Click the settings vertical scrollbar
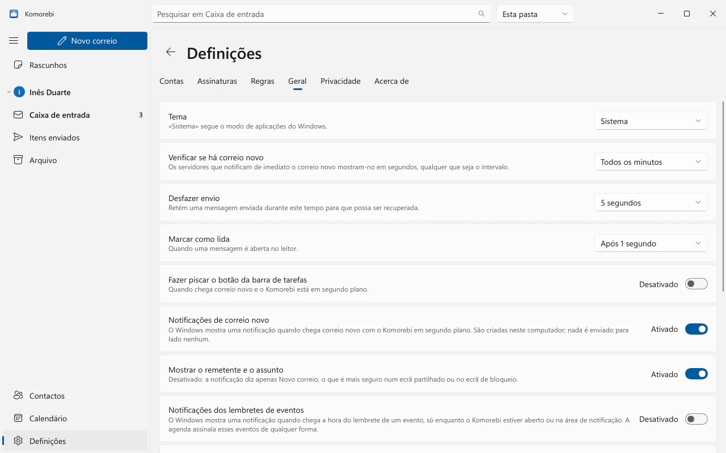This screenshot has height=453, width=726. click(x=723, y=196)
